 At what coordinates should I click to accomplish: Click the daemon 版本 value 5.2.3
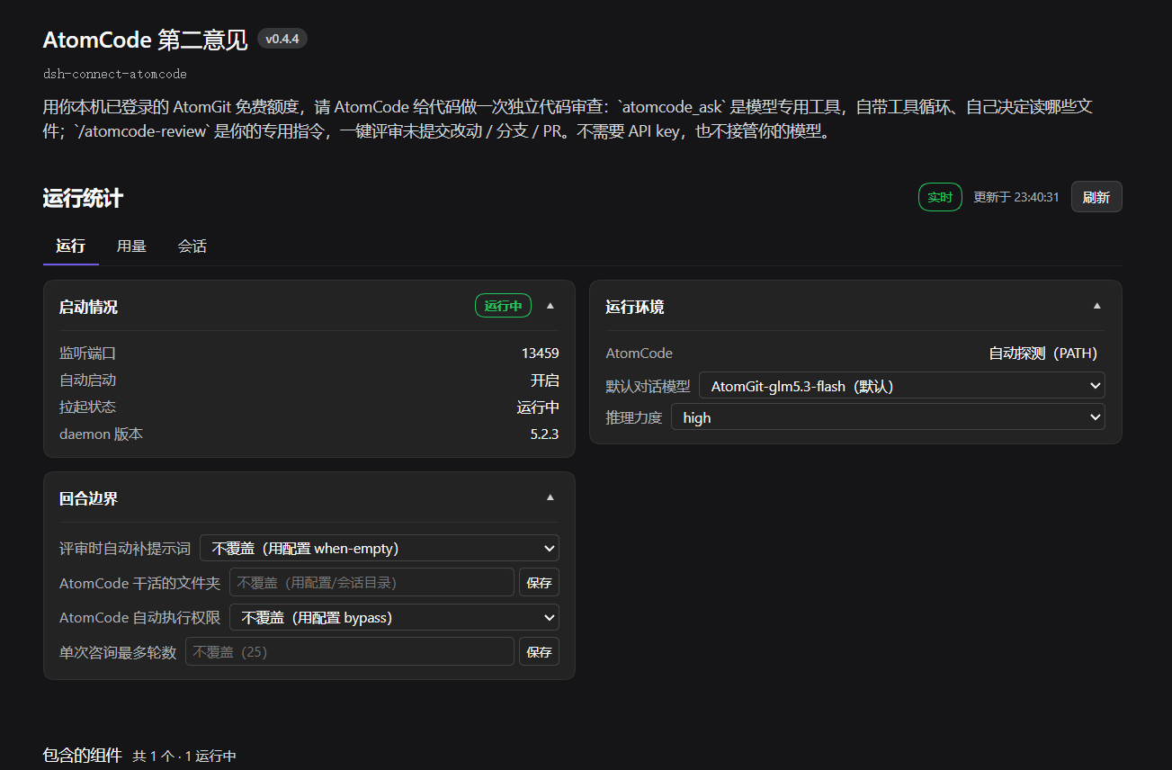pos(544,434)
